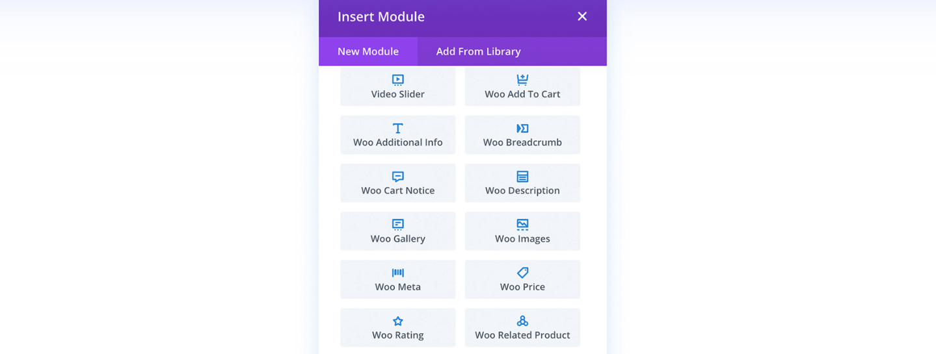Viewport: 936px width, 354px height.
Task: Click the Insert Module dialog title
Action: pos(381,17)
